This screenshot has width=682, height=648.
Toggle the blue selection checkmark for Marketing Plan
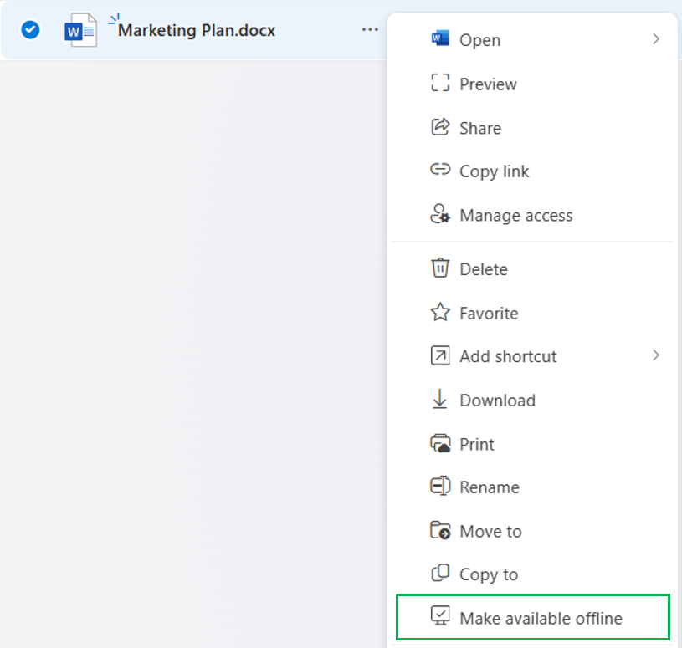pyautogui.click(x=30, y=29)
